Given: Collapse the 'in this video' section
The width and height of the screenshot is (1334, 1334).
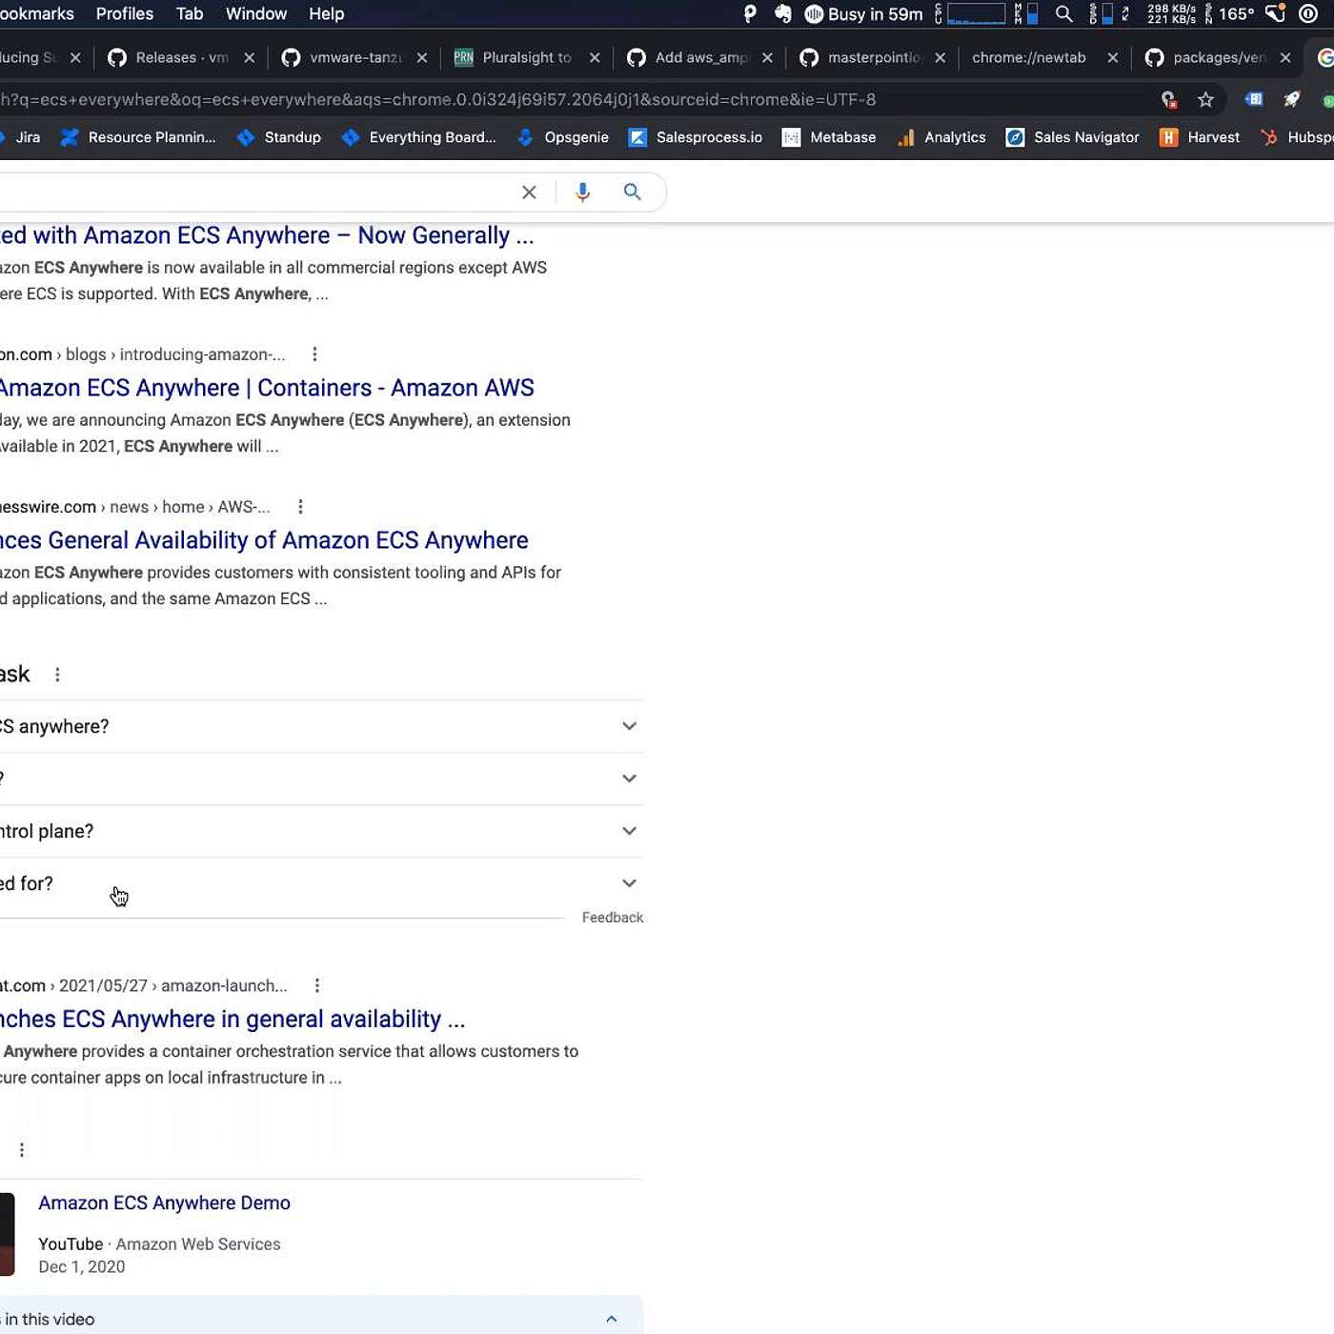Looking at the screenshot, I should [x=611, y=1319].
